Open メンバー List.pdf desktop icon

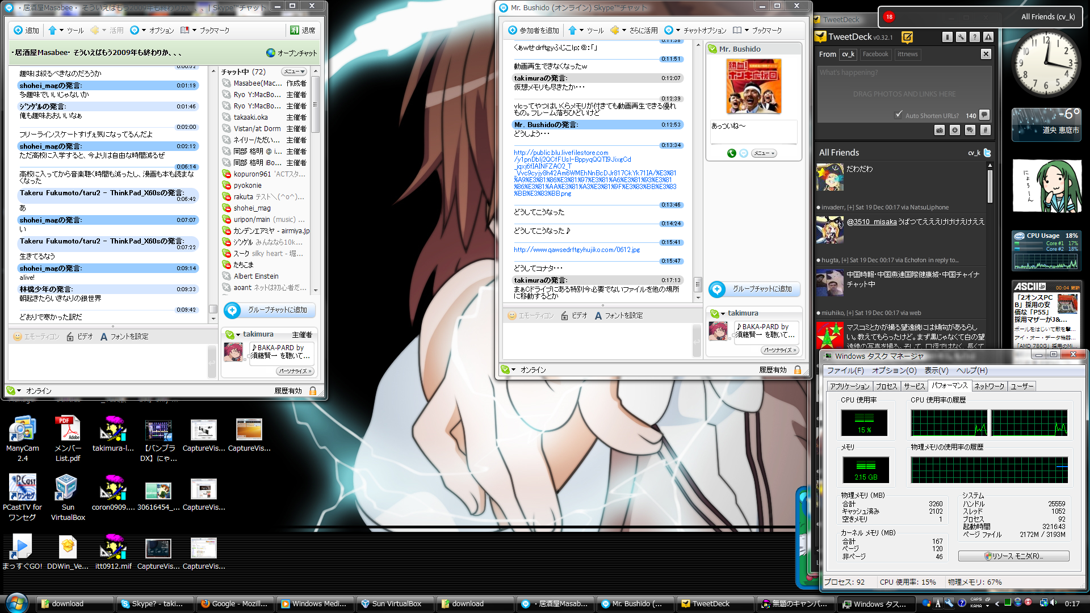[68, 438]
